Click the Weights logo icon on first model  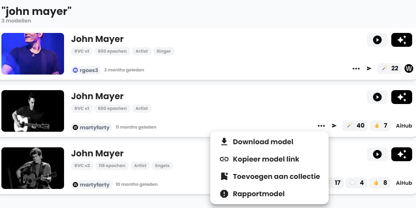pos(409,68)
